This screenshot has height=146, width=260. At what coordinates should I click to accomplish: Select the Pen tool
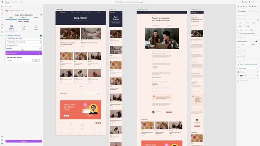tap(2, 25)
